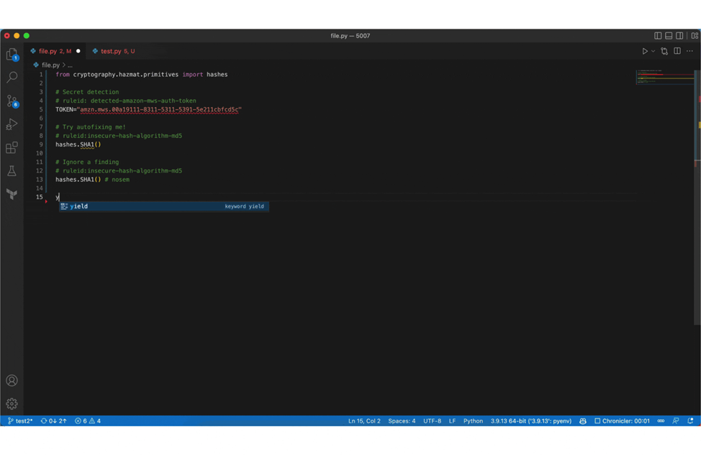Open the Terraform extension view
Viewport: 701px width, 455px height.
tap(12, 194)
